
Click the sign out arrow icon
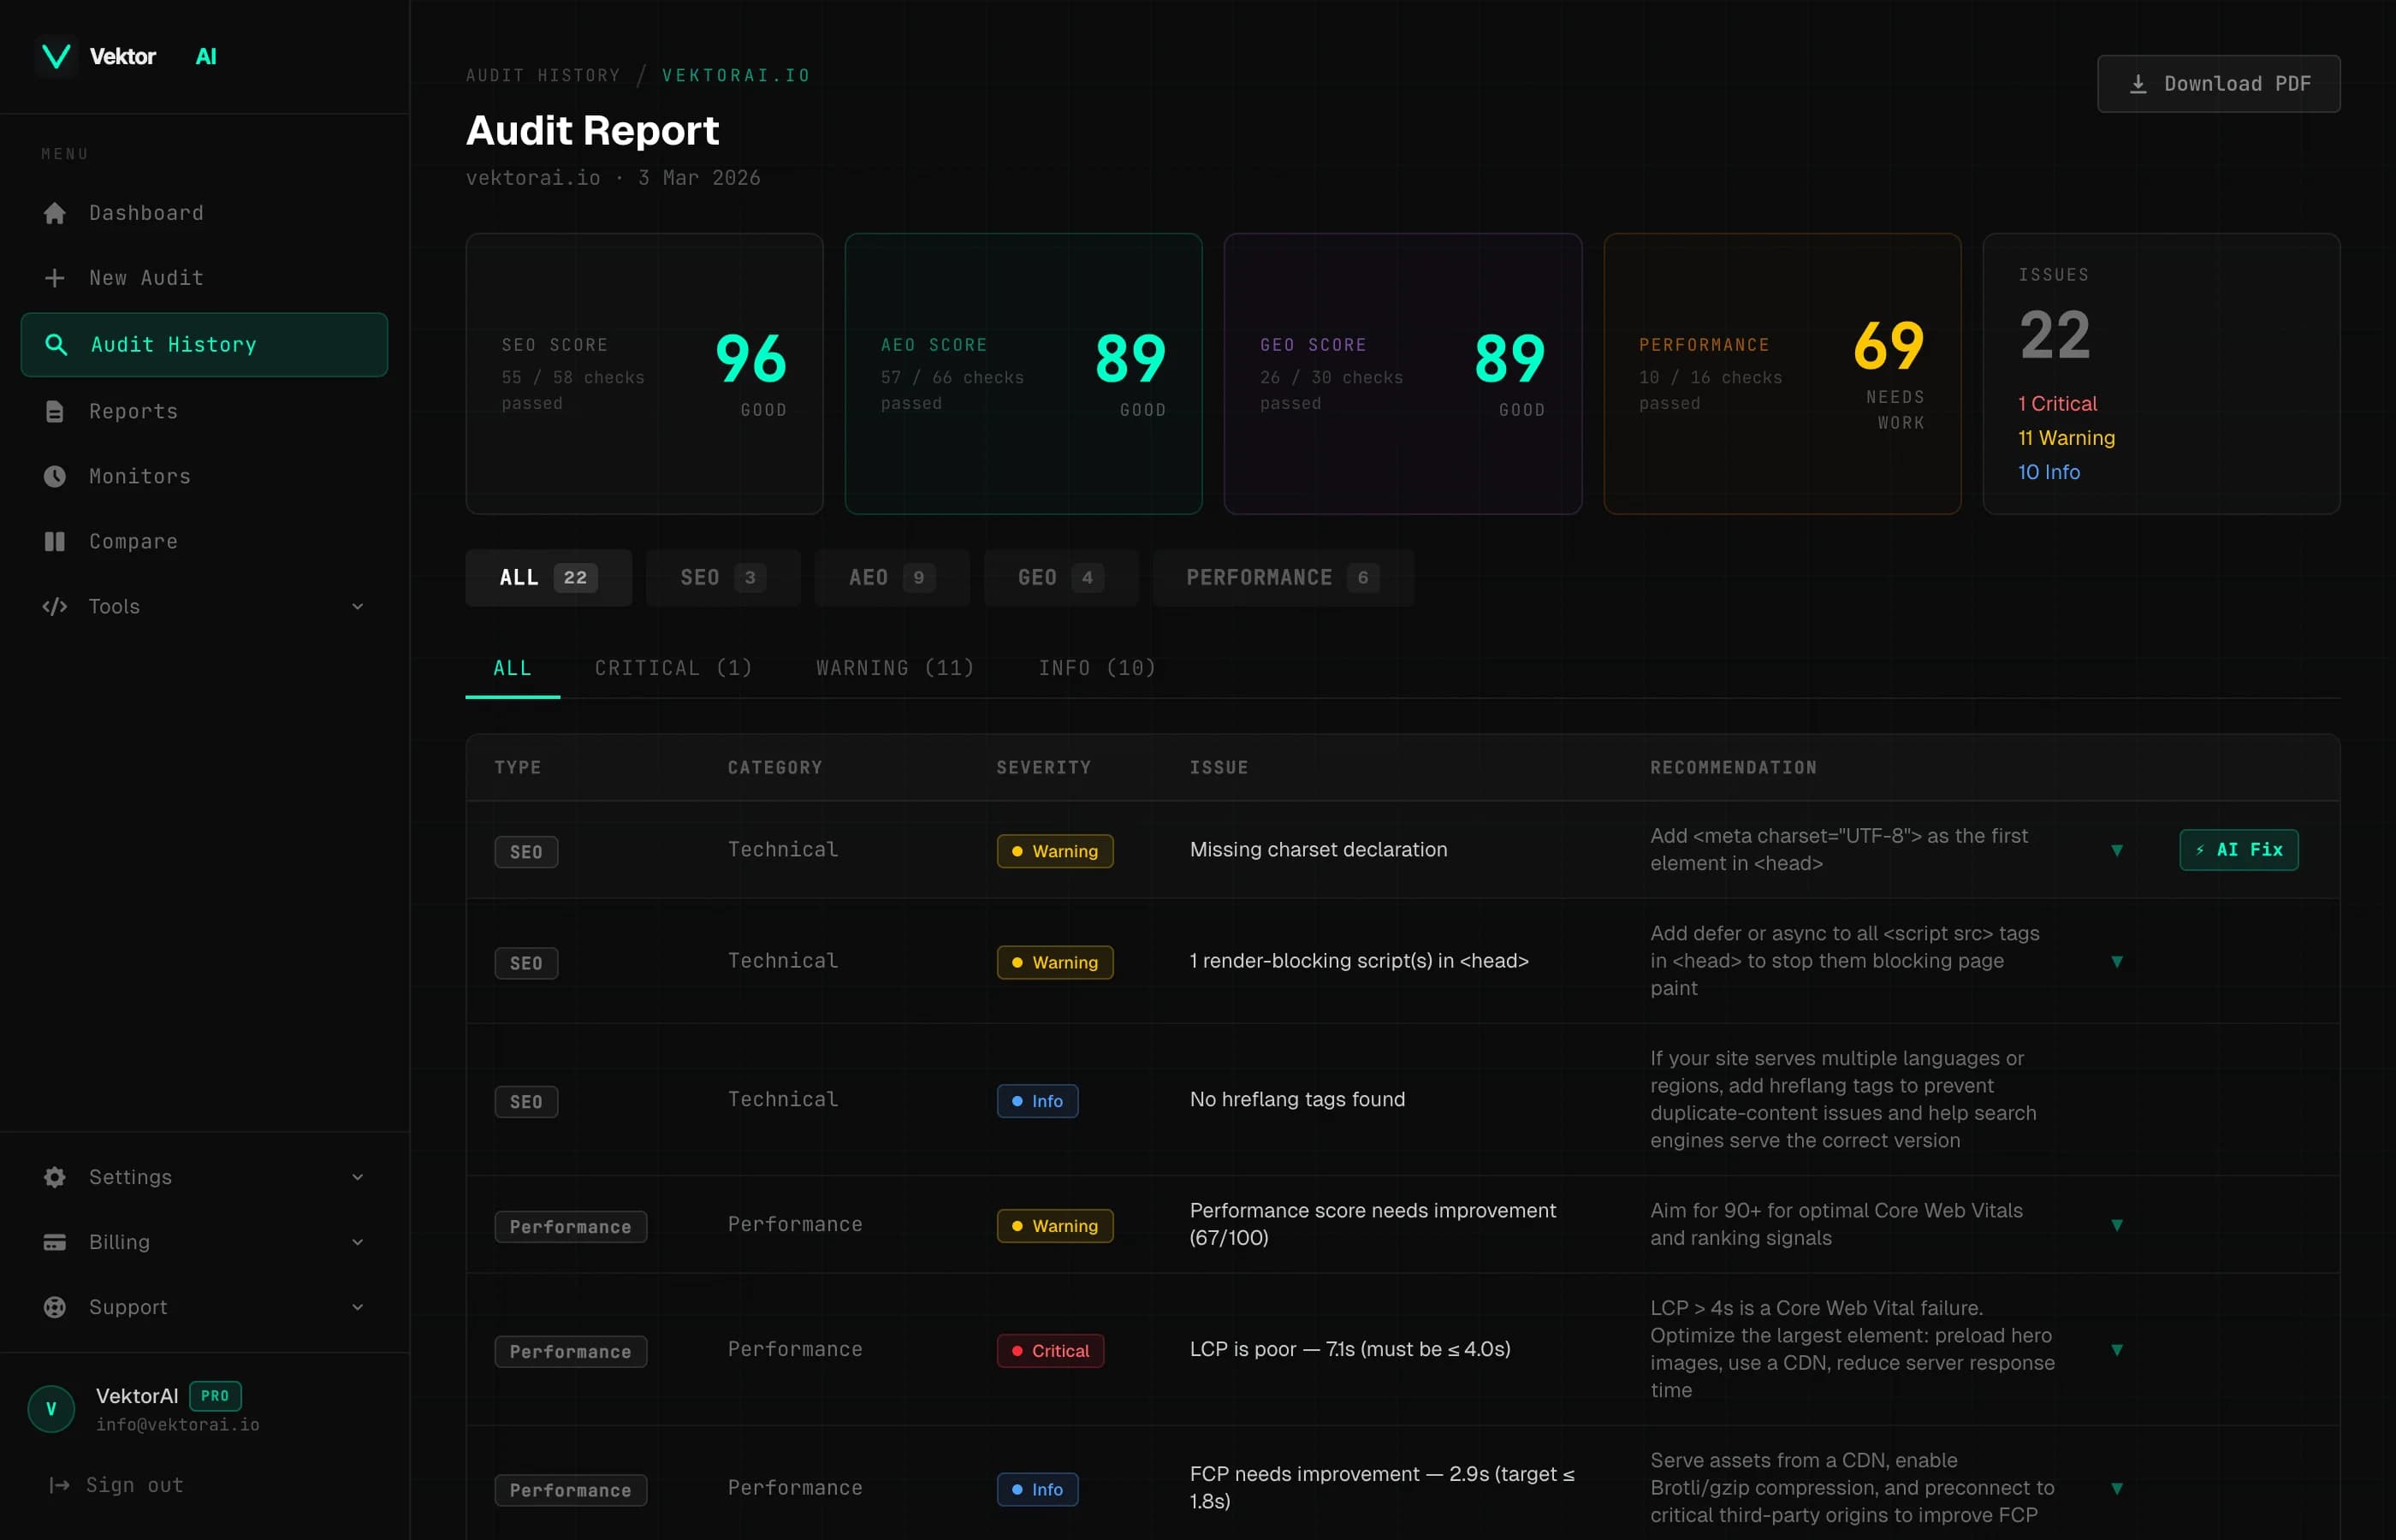pos(57,1485)
